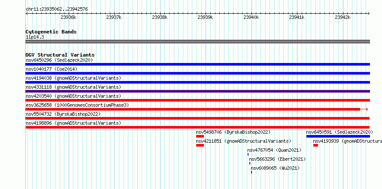Open nsv4194038 (gnomADStructuralVariants) label
This screenshot has height=189, width=382.
point(73,78)
